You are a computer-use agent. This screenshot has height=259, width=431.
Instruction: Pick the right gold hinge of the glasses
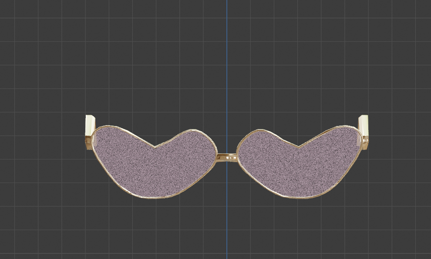tap(365, 143)
